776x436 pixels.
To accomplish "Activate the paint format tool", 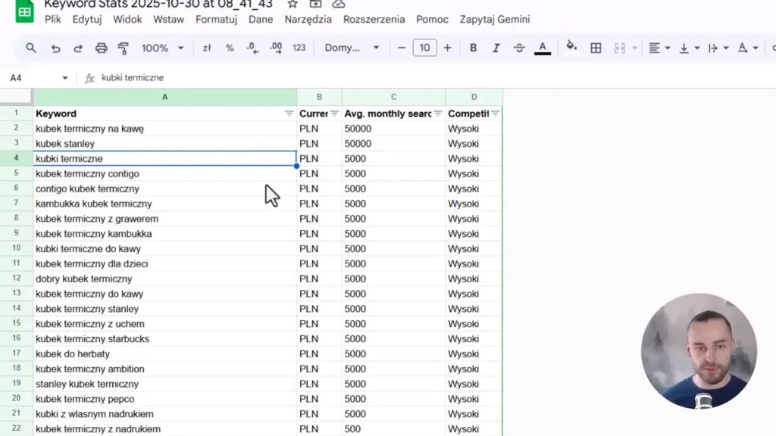I will [124, 48].
